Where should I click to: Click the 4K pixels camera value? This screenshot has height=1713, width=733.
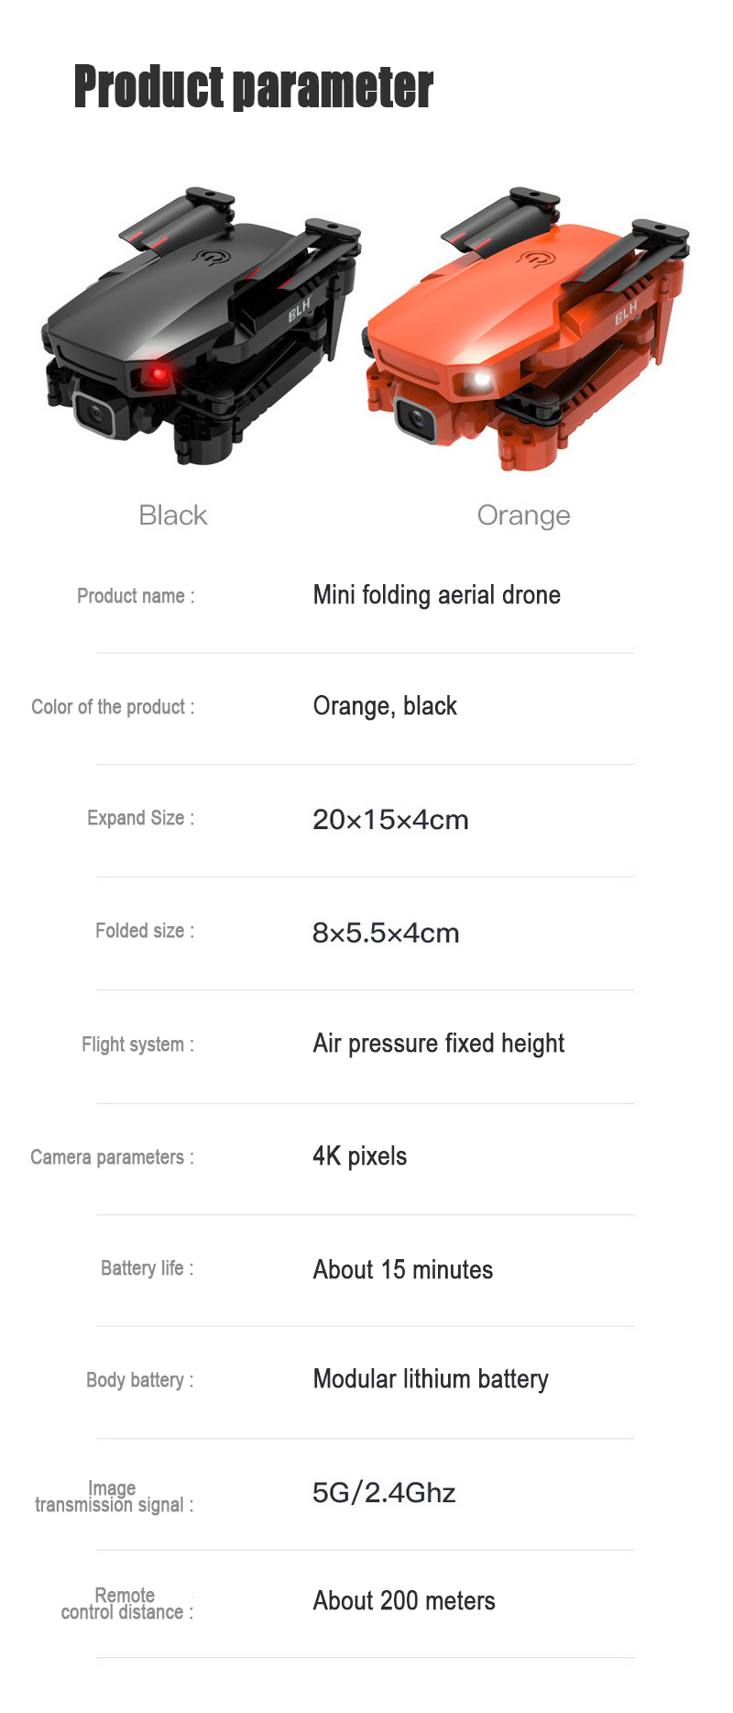[x=359, y=1156]
